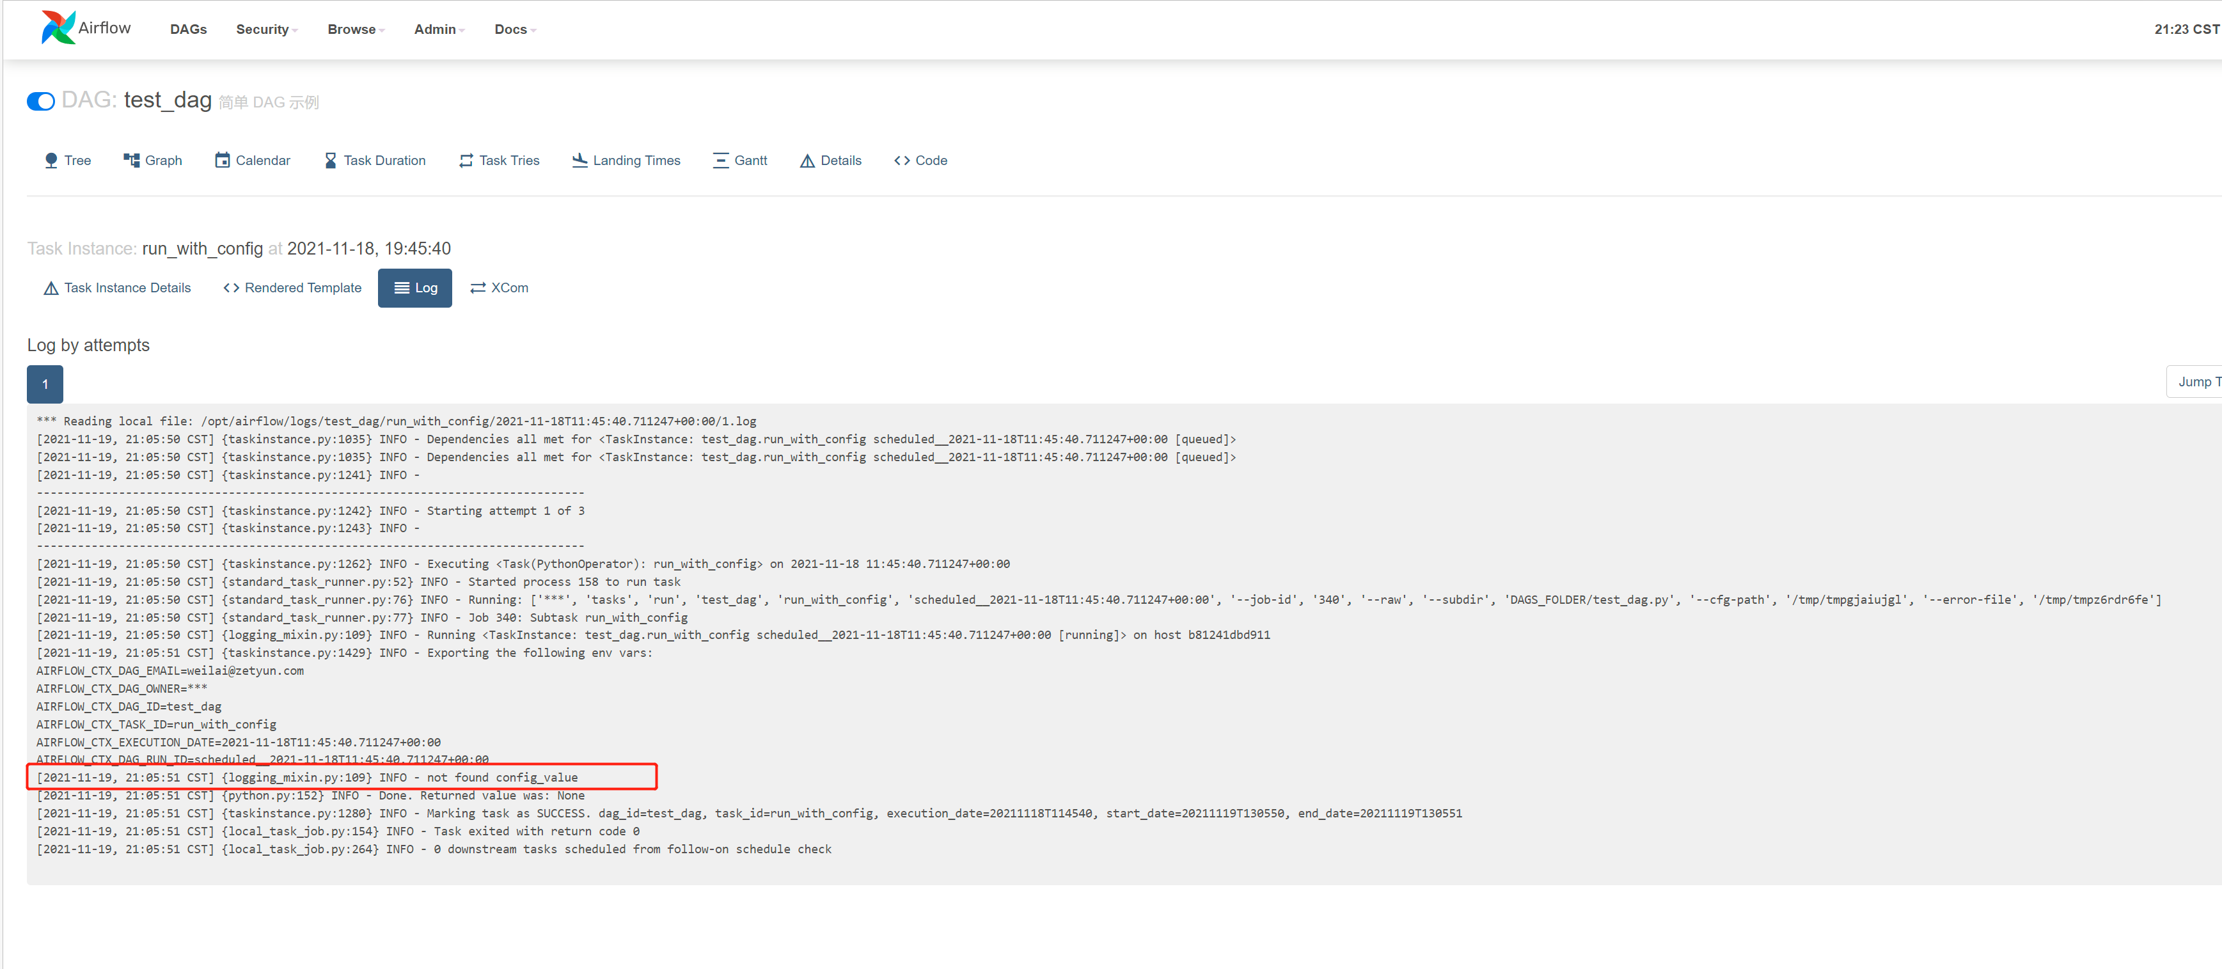Click the Task Tries retry icon
This screenshot has height=969, width=2222.
click(466, 161)
